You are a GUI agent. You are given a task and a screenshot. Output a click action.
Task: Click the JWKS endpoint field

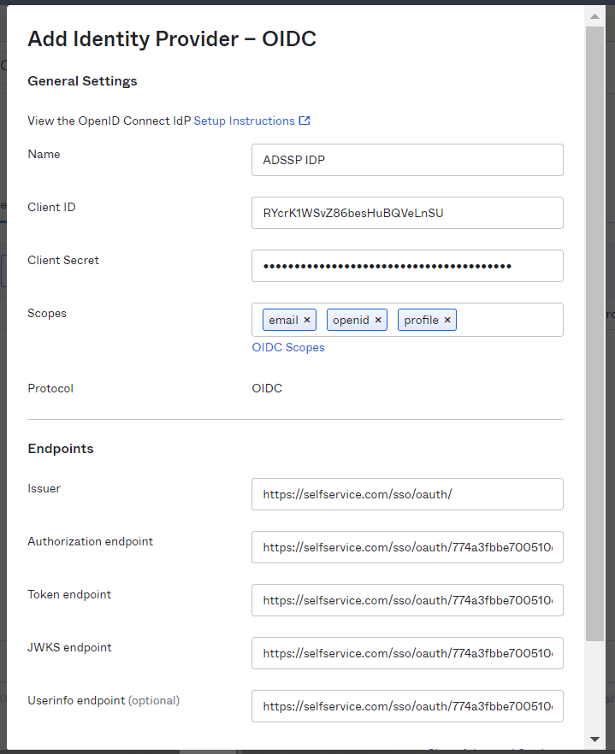coord(407,653)
